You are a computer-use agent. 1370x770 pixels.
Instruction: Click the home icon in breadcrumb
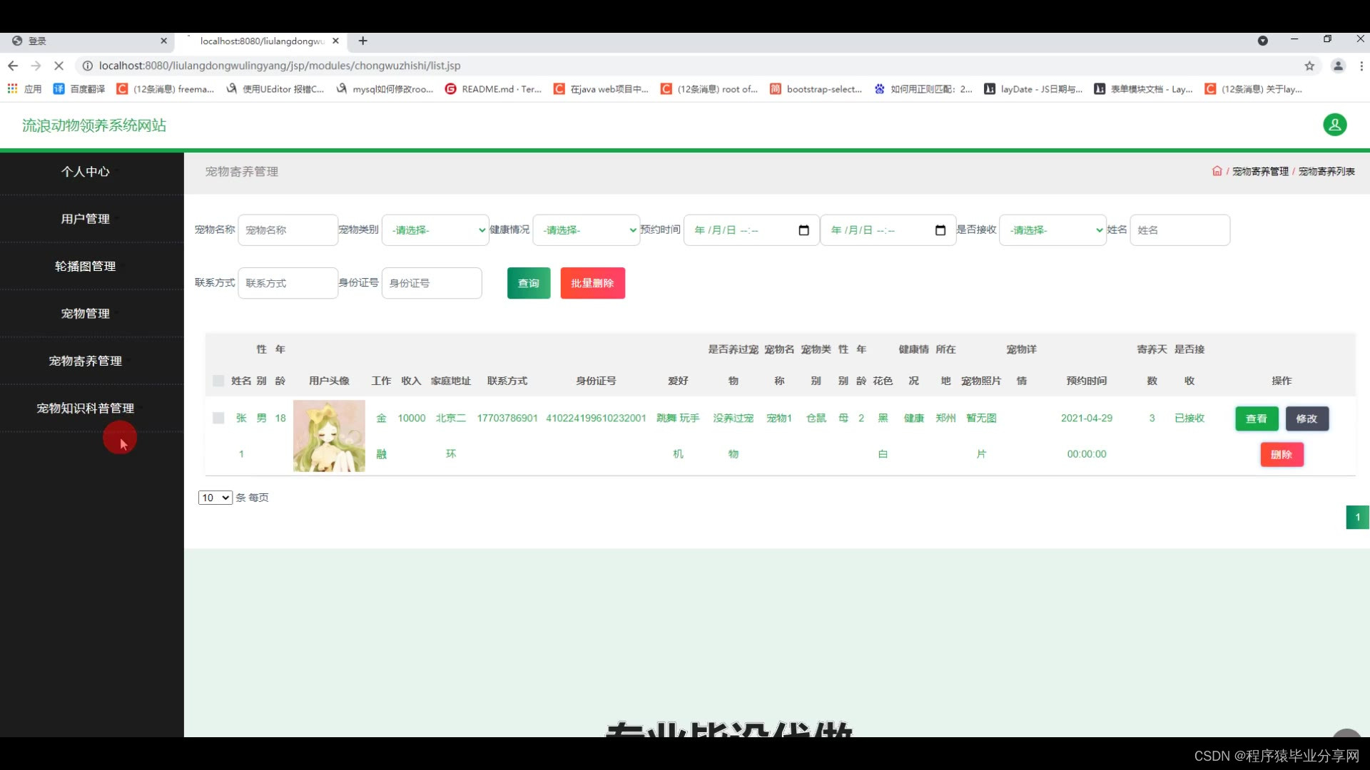1217,171
